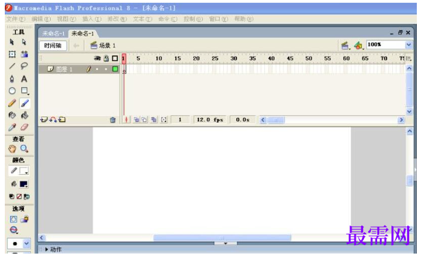Click Black and White colors button

pos(12,197)
